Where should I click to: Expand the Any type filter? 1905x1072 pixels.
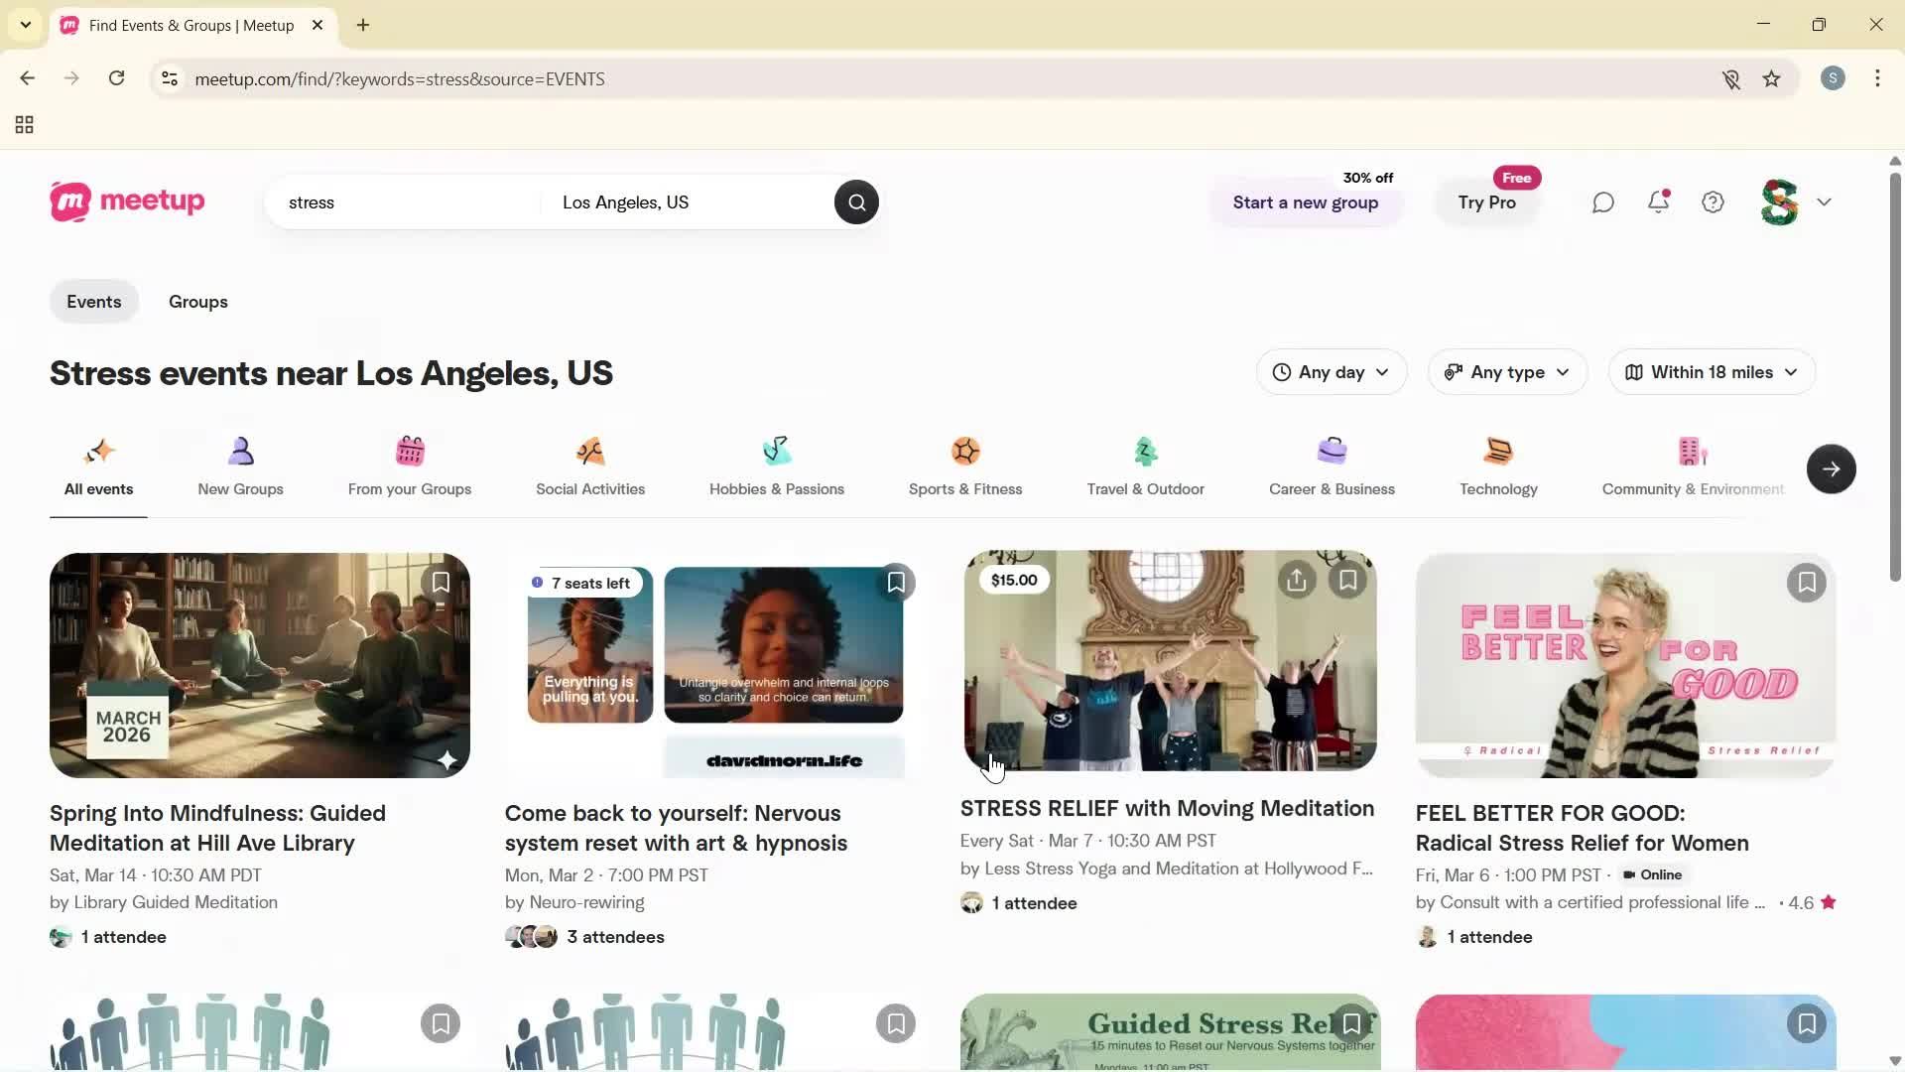pos(1506,372)
